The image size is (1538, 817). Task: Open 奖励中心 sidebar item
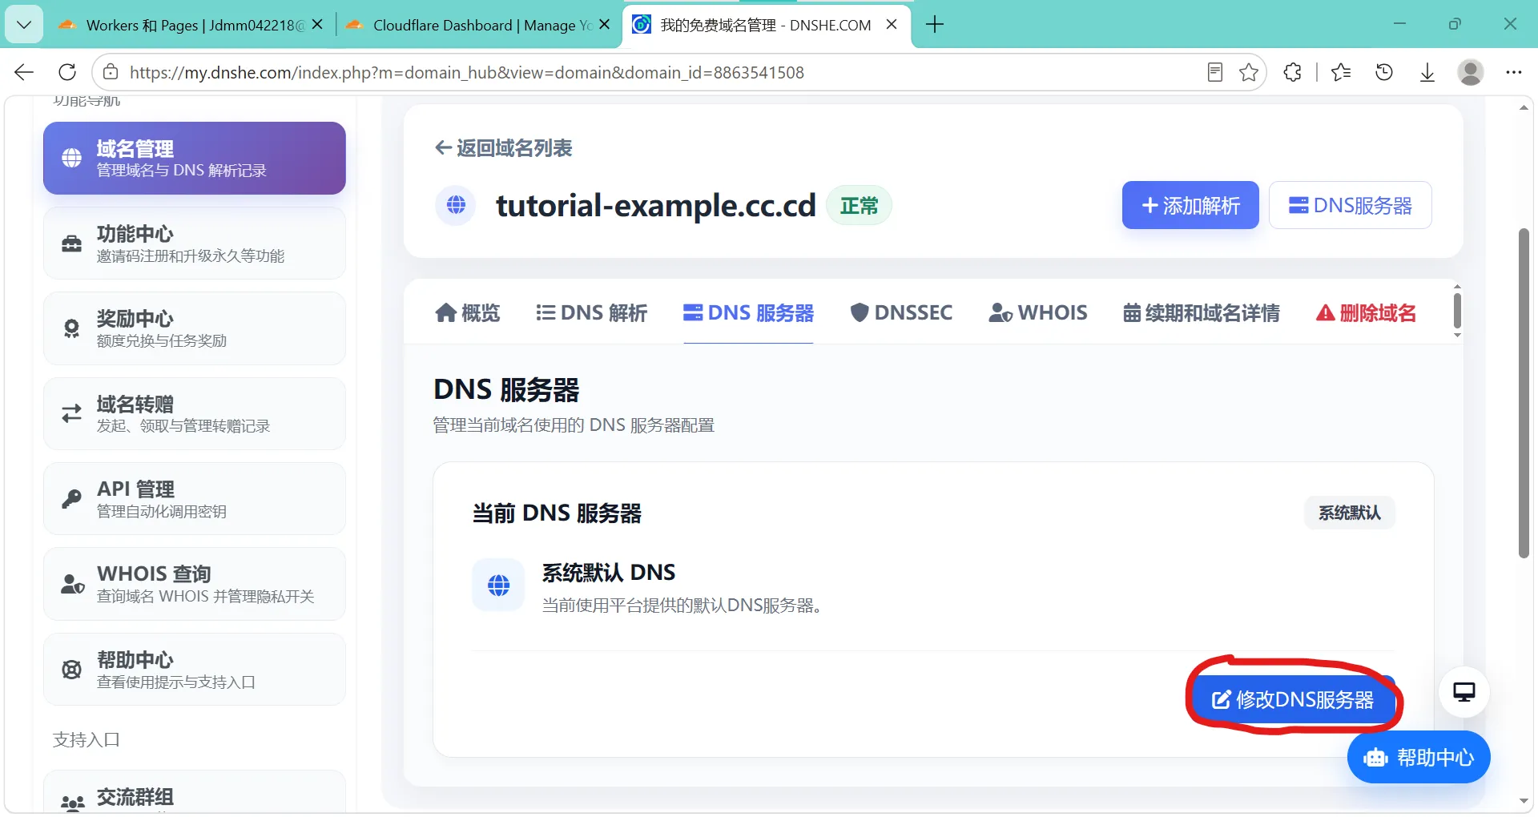[195, 328]
